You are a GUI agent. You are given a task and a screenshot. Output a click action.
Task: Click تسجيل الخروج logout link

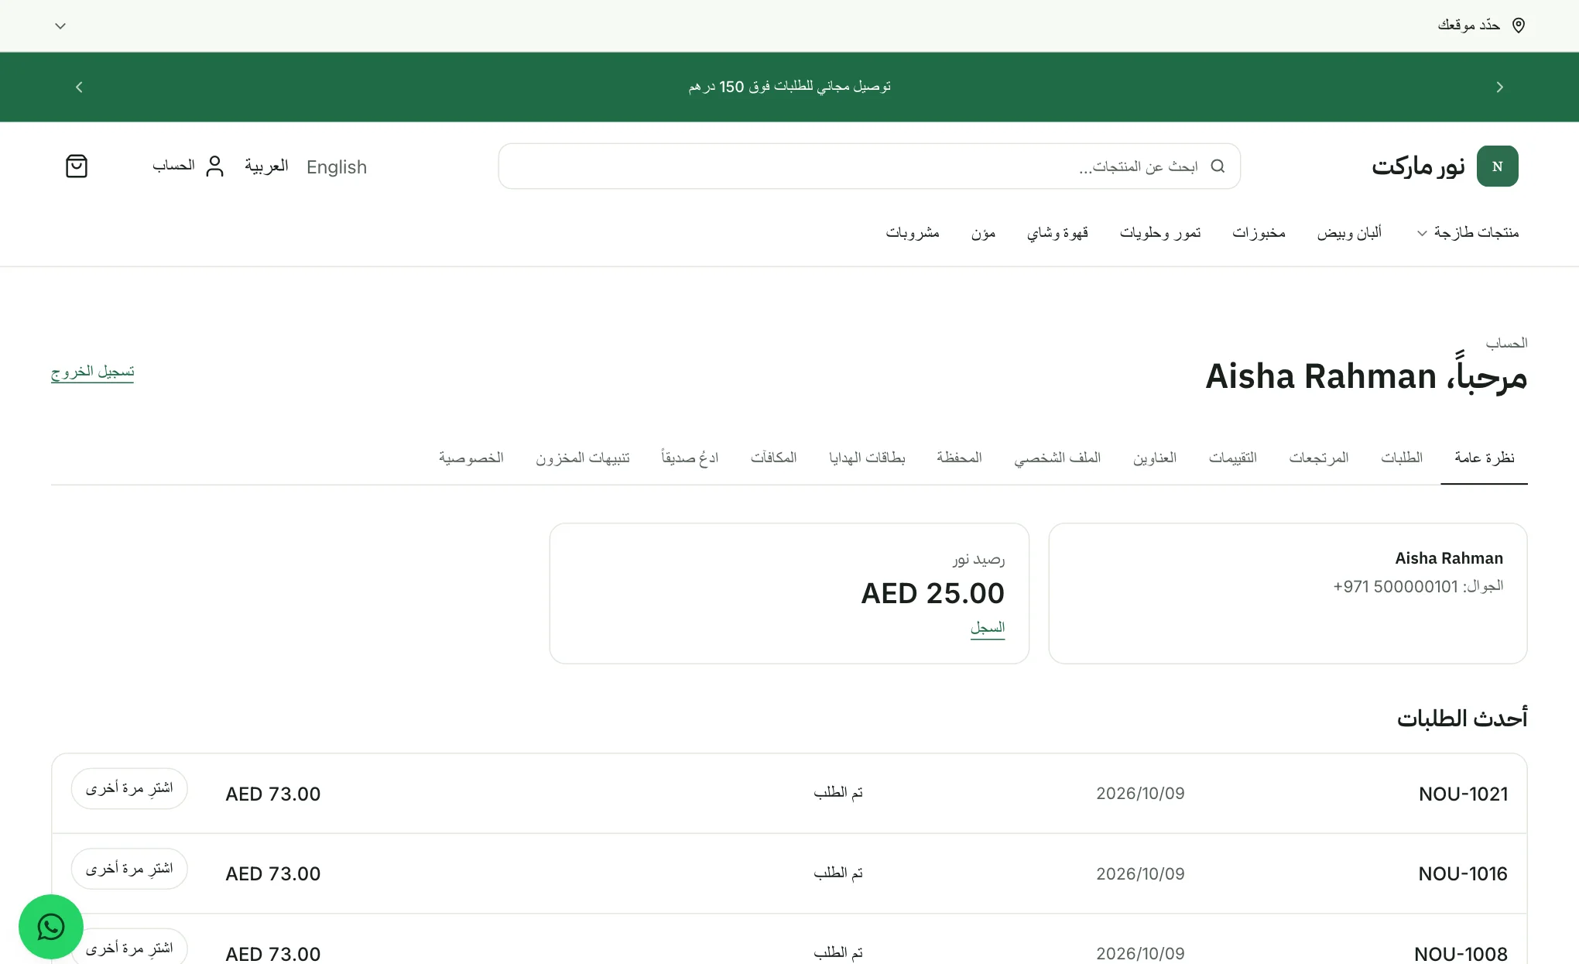pos(92,372)
